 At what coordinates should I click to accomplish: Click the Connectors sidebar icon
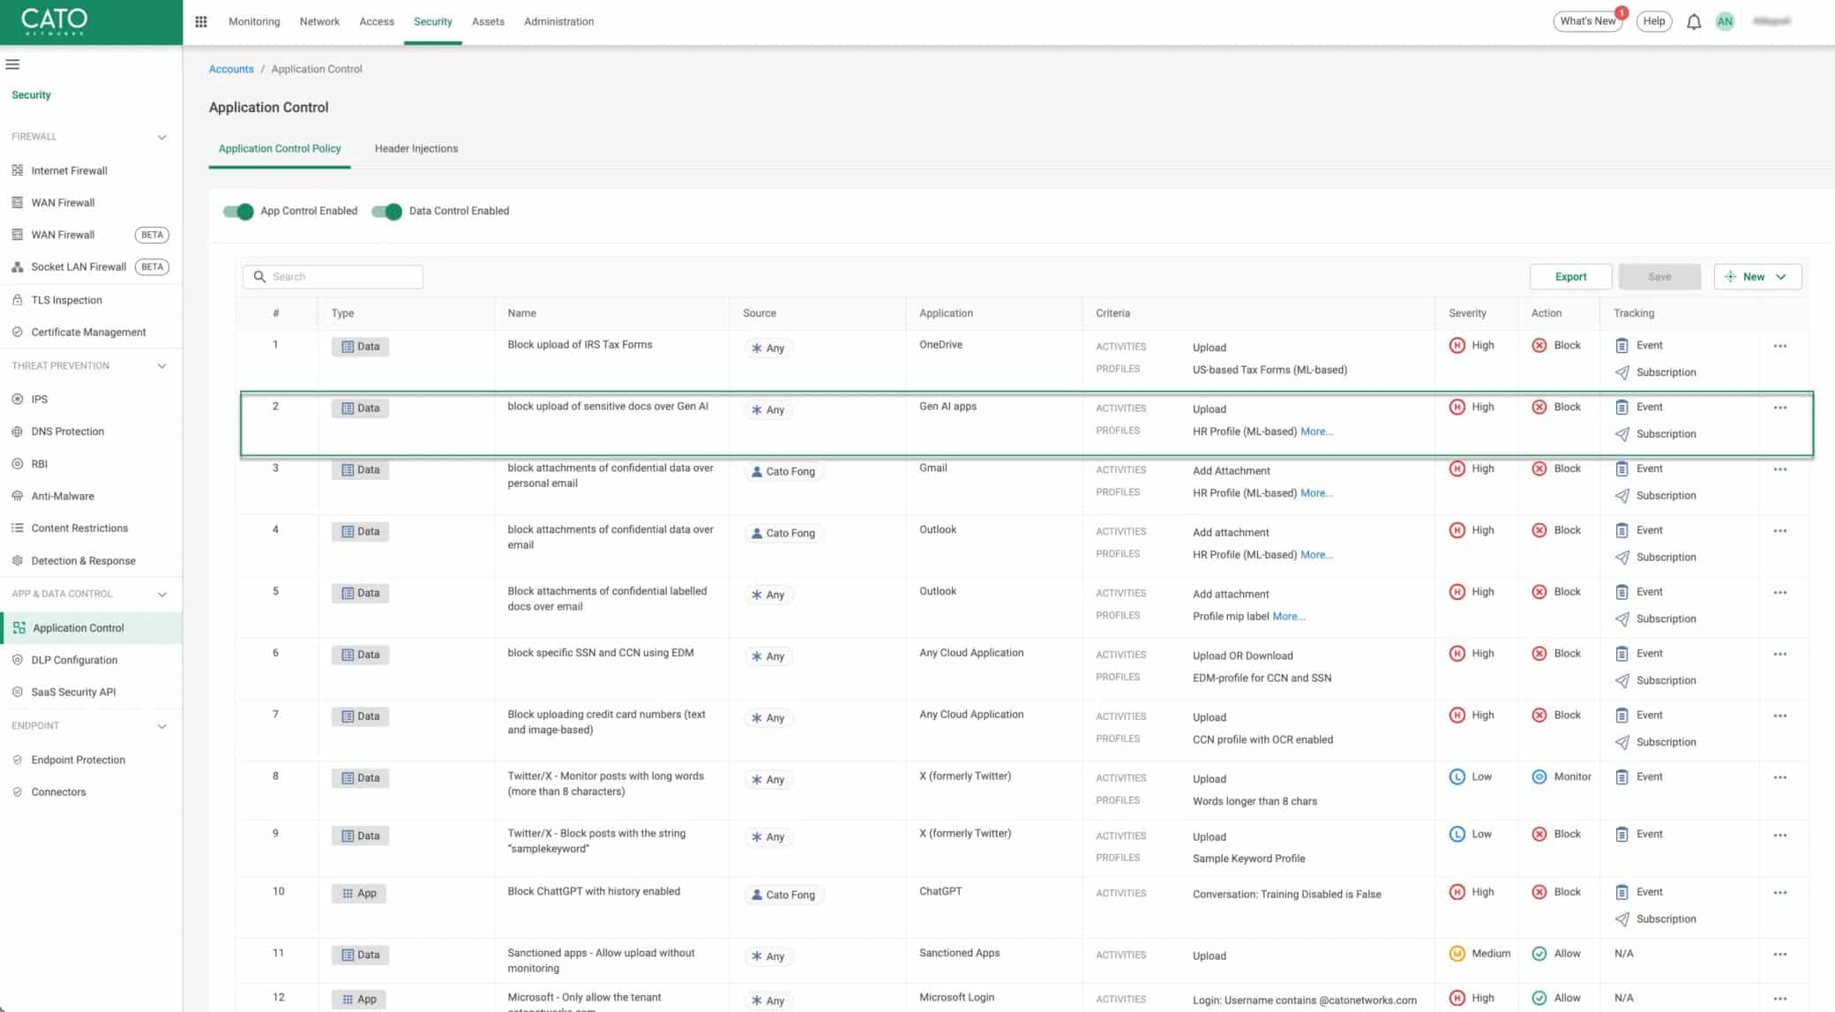click(18, 791)
